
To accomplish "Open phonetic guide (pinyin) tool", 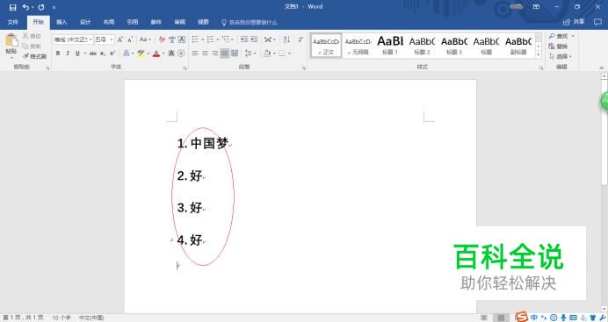I will click(x=172, y=39).
